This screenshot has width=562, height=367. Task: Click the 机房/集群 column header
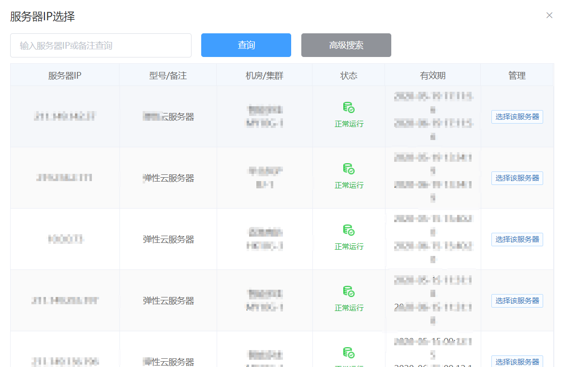point(265,75)
